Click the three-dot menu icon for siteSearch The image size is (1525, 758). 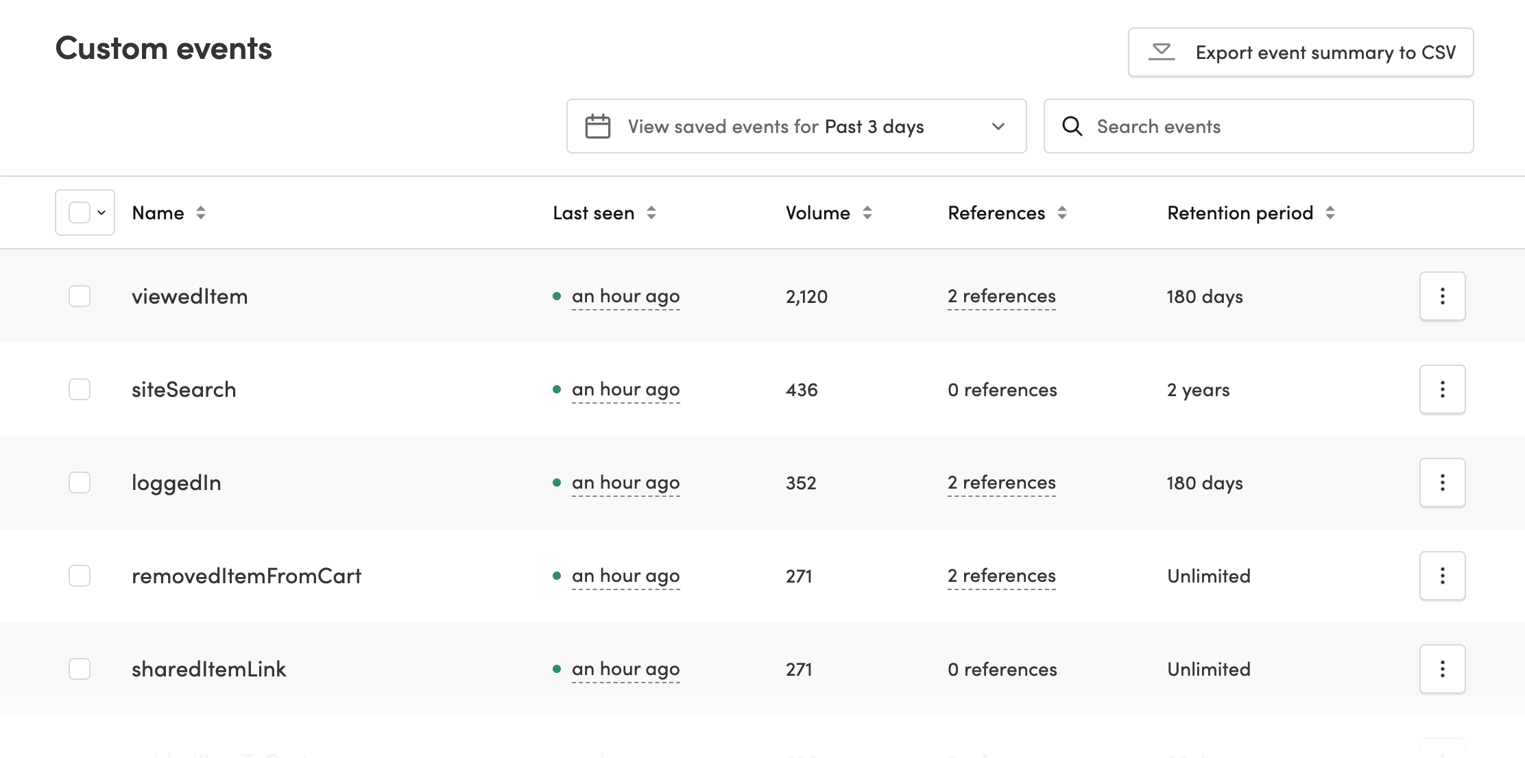pyautogui.click(x=1443, y=389)
